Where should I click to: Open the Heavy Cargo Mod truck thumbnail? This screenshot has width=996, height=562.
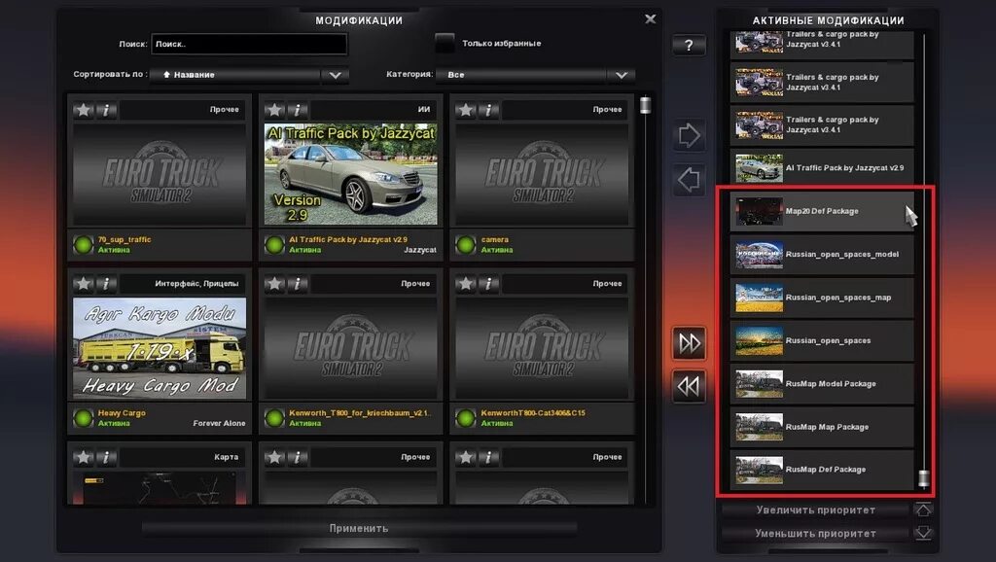click(160, 348)
